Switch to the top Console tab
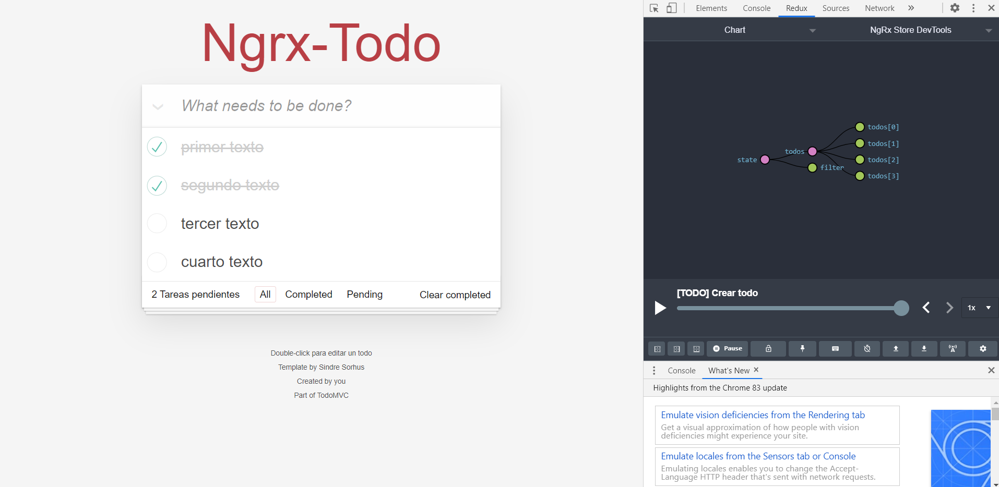This screenshot has height=487, width=999. [756, 8]
